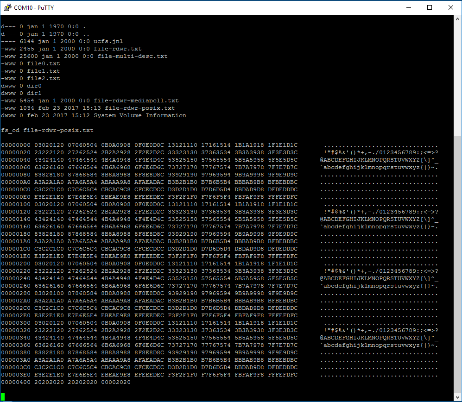Click the size '25600' in the listing
This screenshot has height=402, width=462.
[29, 56]
